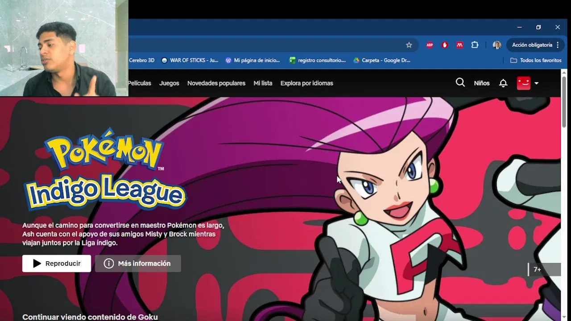Go to the Juegos section
This screenshot has width=571, height=321.
point(169,83)
